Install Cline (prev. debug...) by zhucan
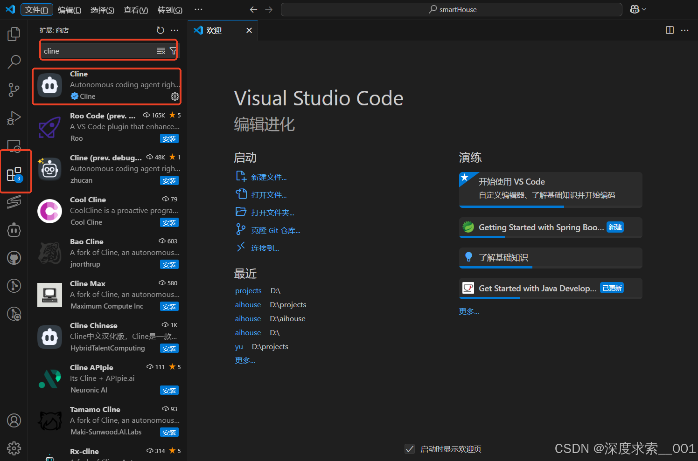Image resolution: width=698 pixels, height=461 pixels. click(x=169, y=181)
